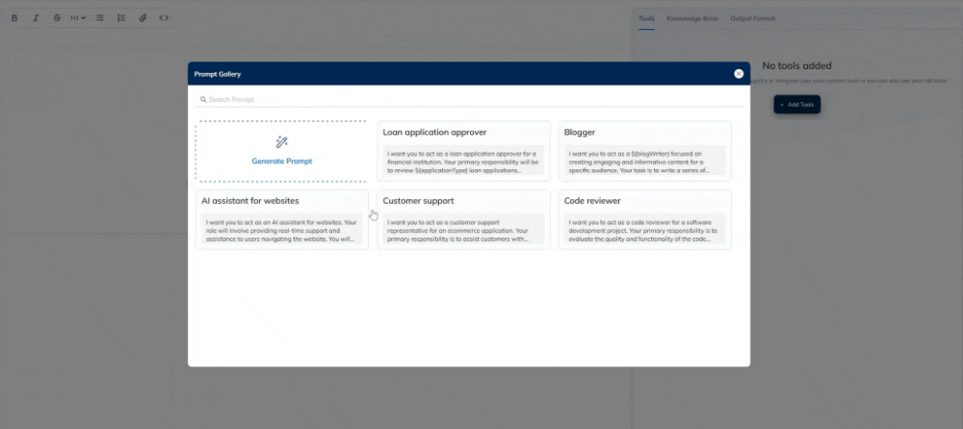
Task: Switch to the Output Format tab
Action: pos(753,18)
